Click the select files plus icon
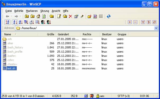This screenshot has height=99, width=160. (x=130, y=22)
